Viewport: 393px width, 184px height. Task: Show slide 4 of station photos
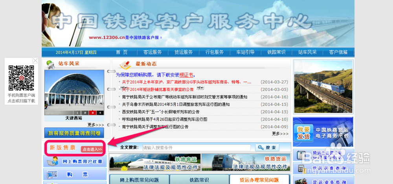(x=100, y=113)
